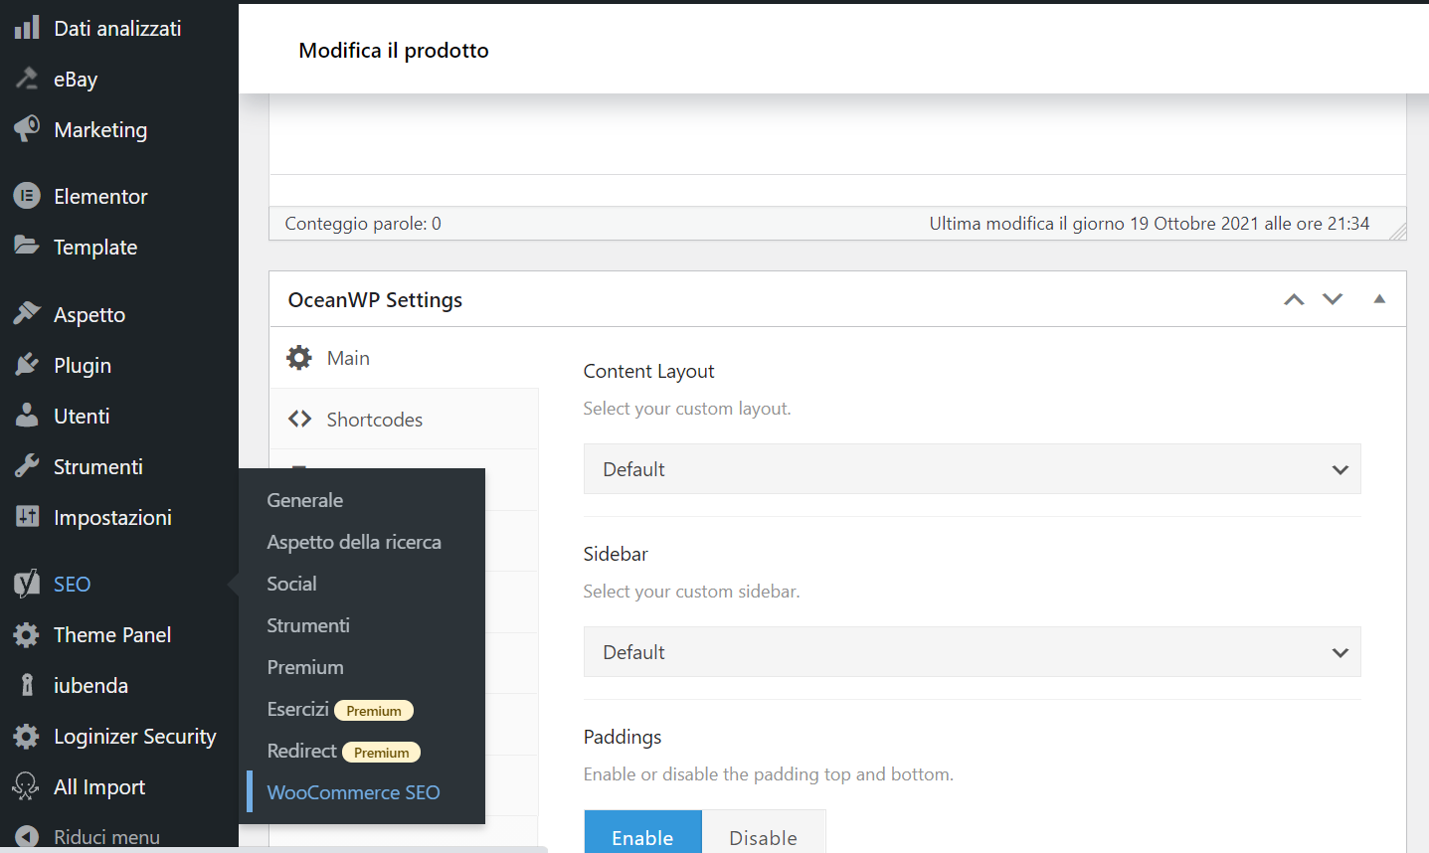Click the Yoast SEO icon in sidebar
Screen dimensions: 1429x853
click(x=27, y=584)
